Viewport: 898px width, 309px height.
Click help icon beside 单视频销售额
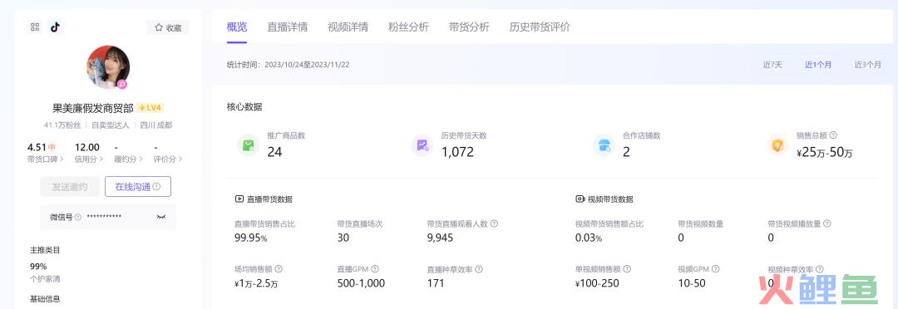(x=627, y=269)
